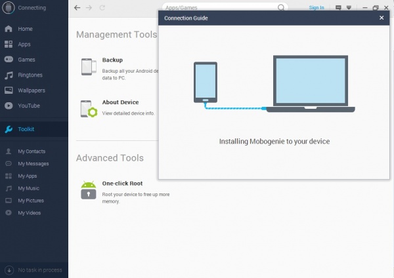This screenshot has width=394, height=278.
Task: Open My Videos list
Action: (x=29, y=213)
